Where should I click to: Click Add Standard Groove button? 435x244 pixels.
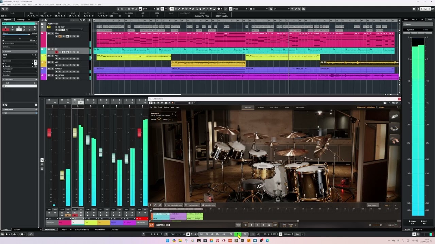coord(173,205)
